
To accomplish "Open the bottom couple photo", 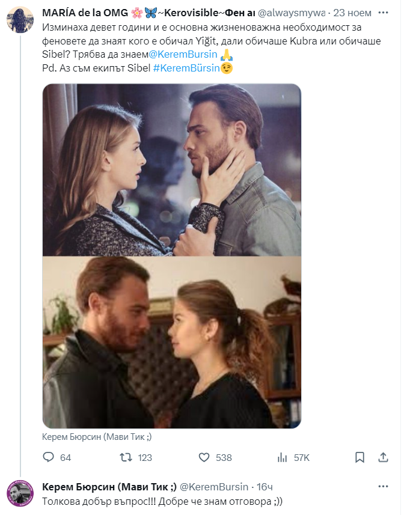I will [x=171, y=343].
